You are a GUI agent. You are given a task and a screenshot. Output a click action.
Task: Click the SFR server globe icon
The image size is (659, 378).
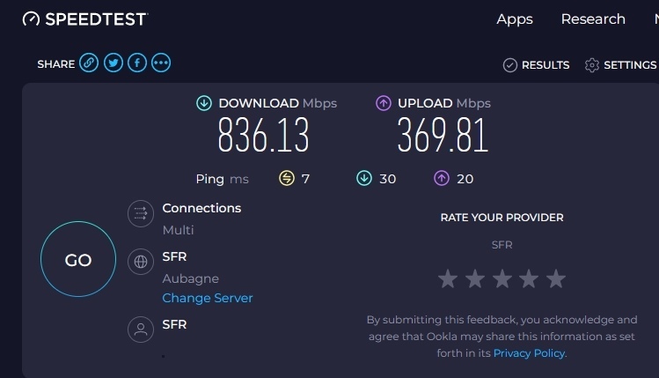[x=140, y=262]
